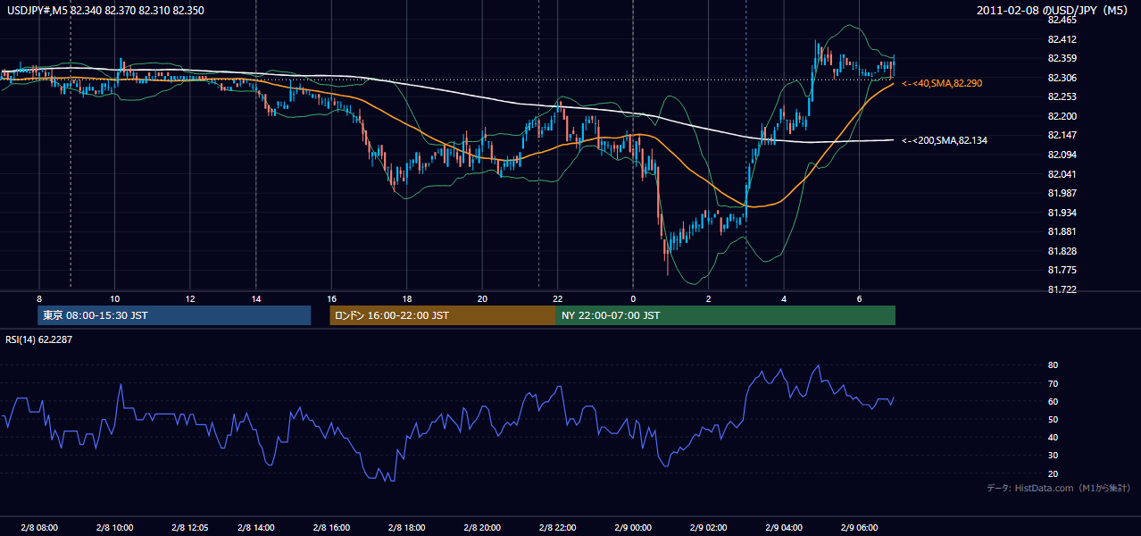Click hour label 12 under the price chart
The image size is (1141, 536).
(190, 298)
